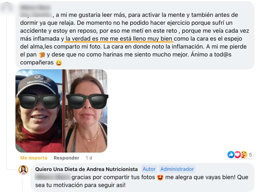Image resolution: width=258 pixels, height=192 pixels.
Task: Click the Administrador badge
Action: pyautogui.click(x=177, y=169)
